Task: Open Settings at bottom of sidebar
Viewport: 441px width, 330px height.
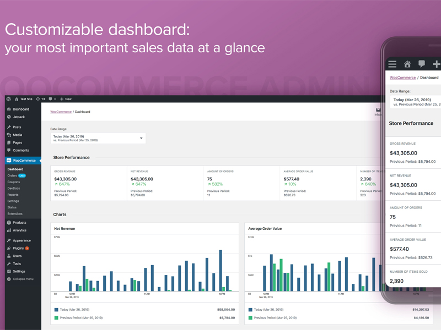Action: click(x=19, y=271)
